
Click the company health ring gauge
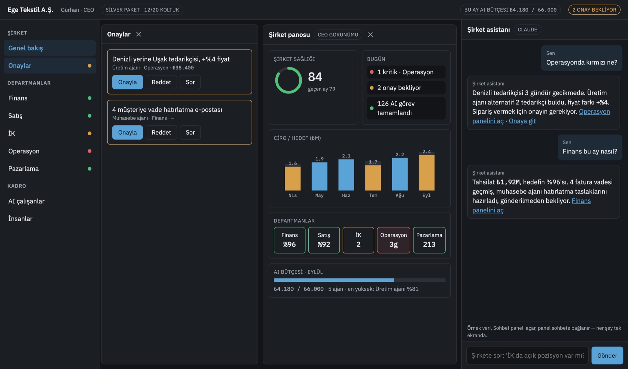(x=288, y=80)
